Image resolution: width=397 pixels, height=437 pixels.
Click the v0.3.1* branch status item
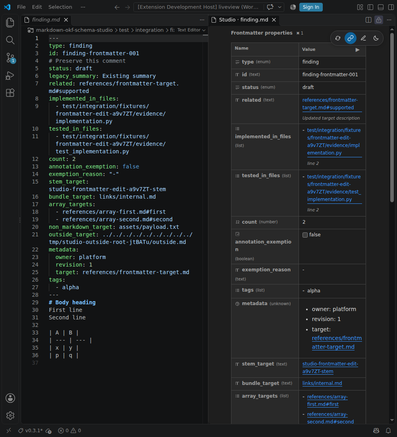30,431
